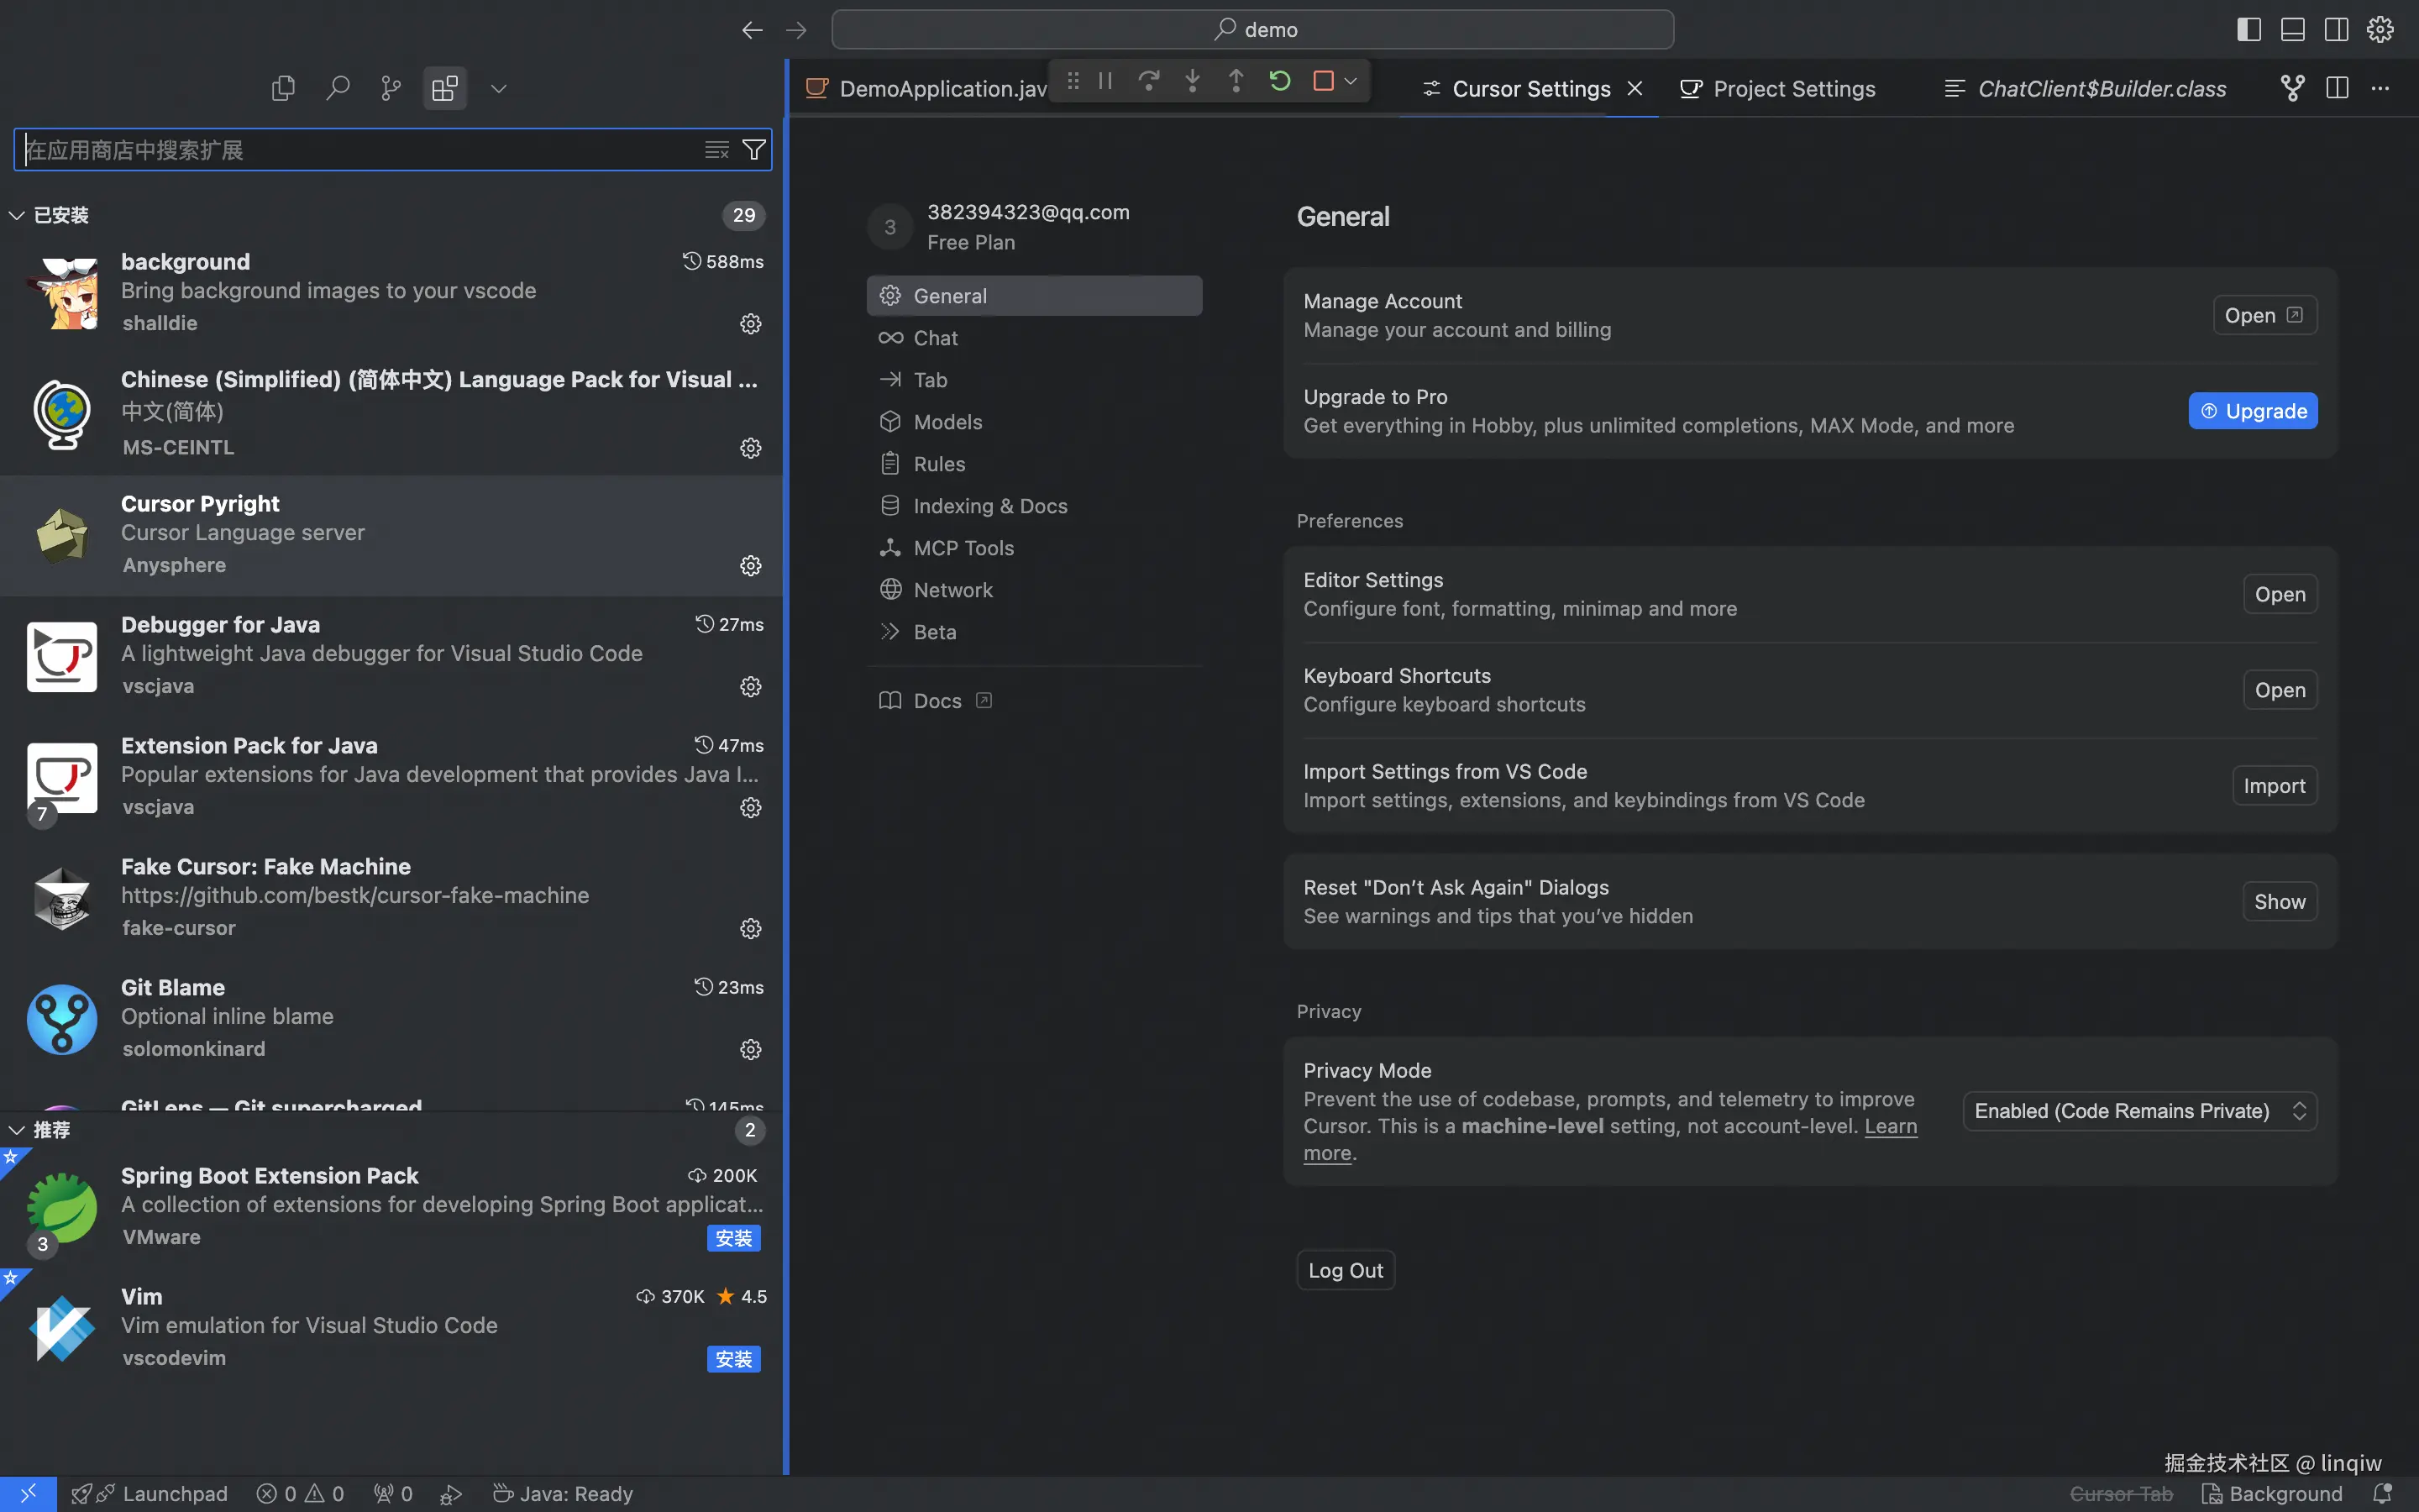This screenshot has height=1512, width=2419.
Task: Select Models in settings sidebar
Action: click(x=947, y=422)
